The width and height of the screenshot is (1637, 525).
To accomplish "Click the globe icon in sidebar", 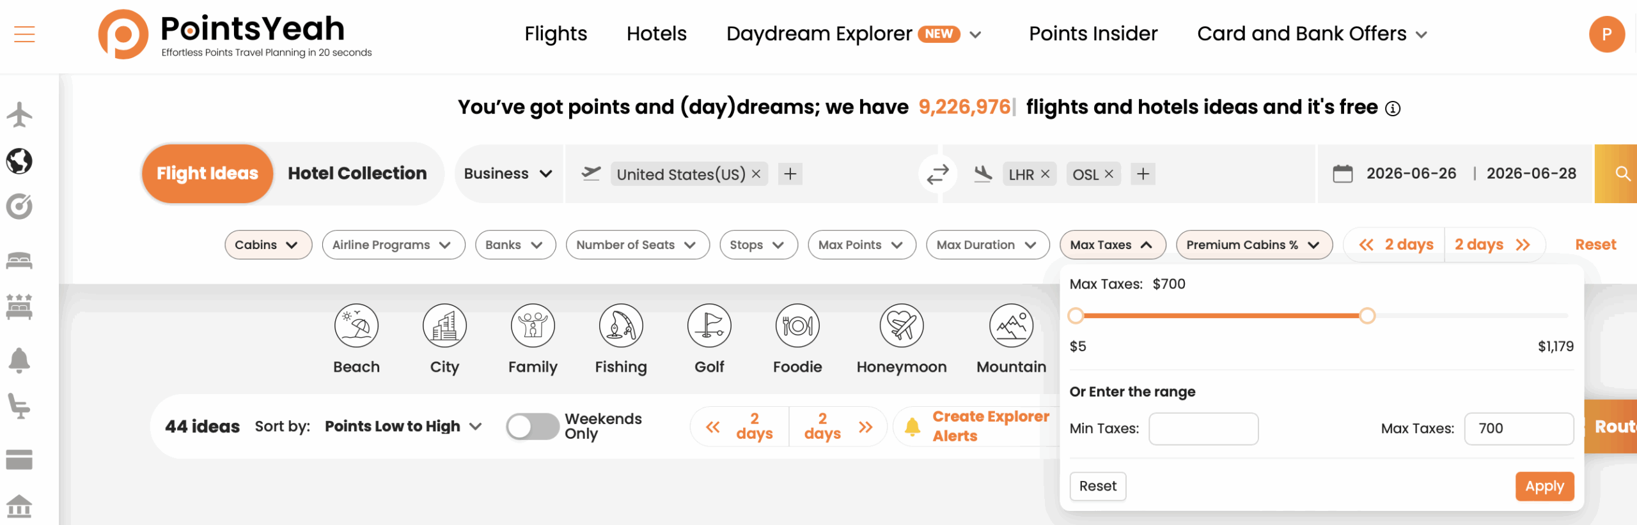I will (x=19, y=161).
